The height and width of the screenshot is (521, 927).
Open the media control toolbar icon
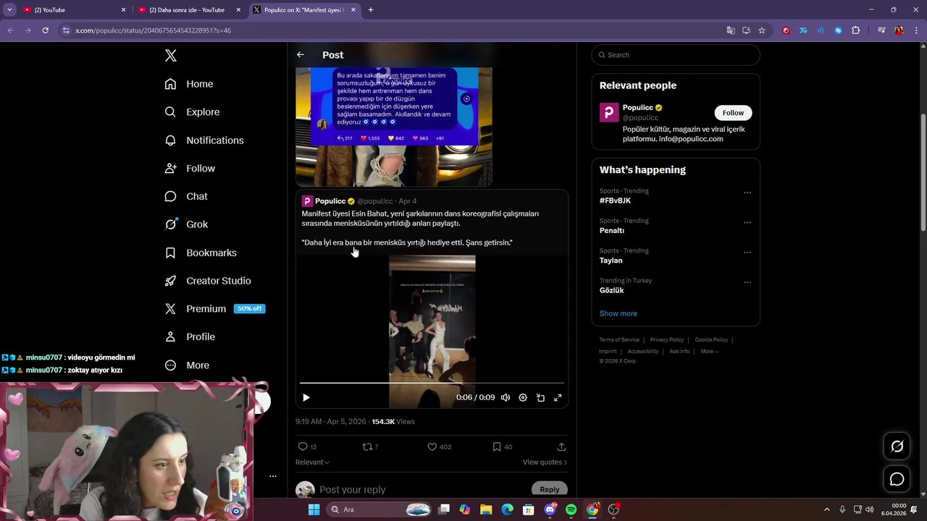[x=881, y=30]
